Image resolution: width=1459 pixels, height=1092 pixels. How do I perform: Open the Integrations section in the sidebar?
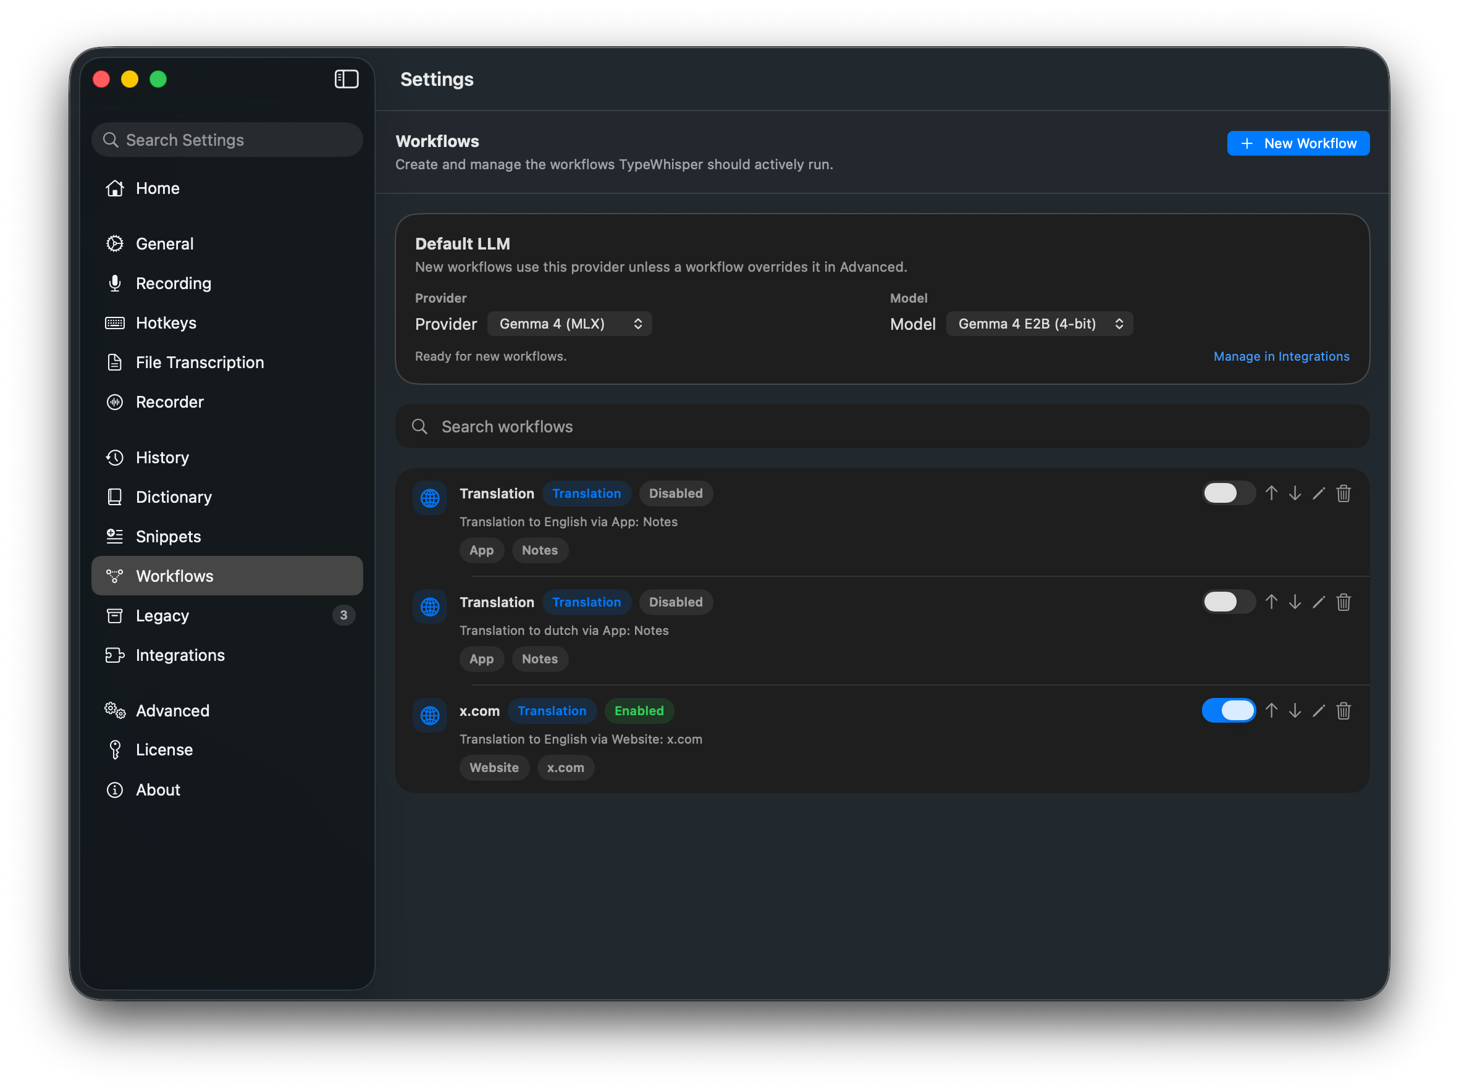click(x=179, y=655)
